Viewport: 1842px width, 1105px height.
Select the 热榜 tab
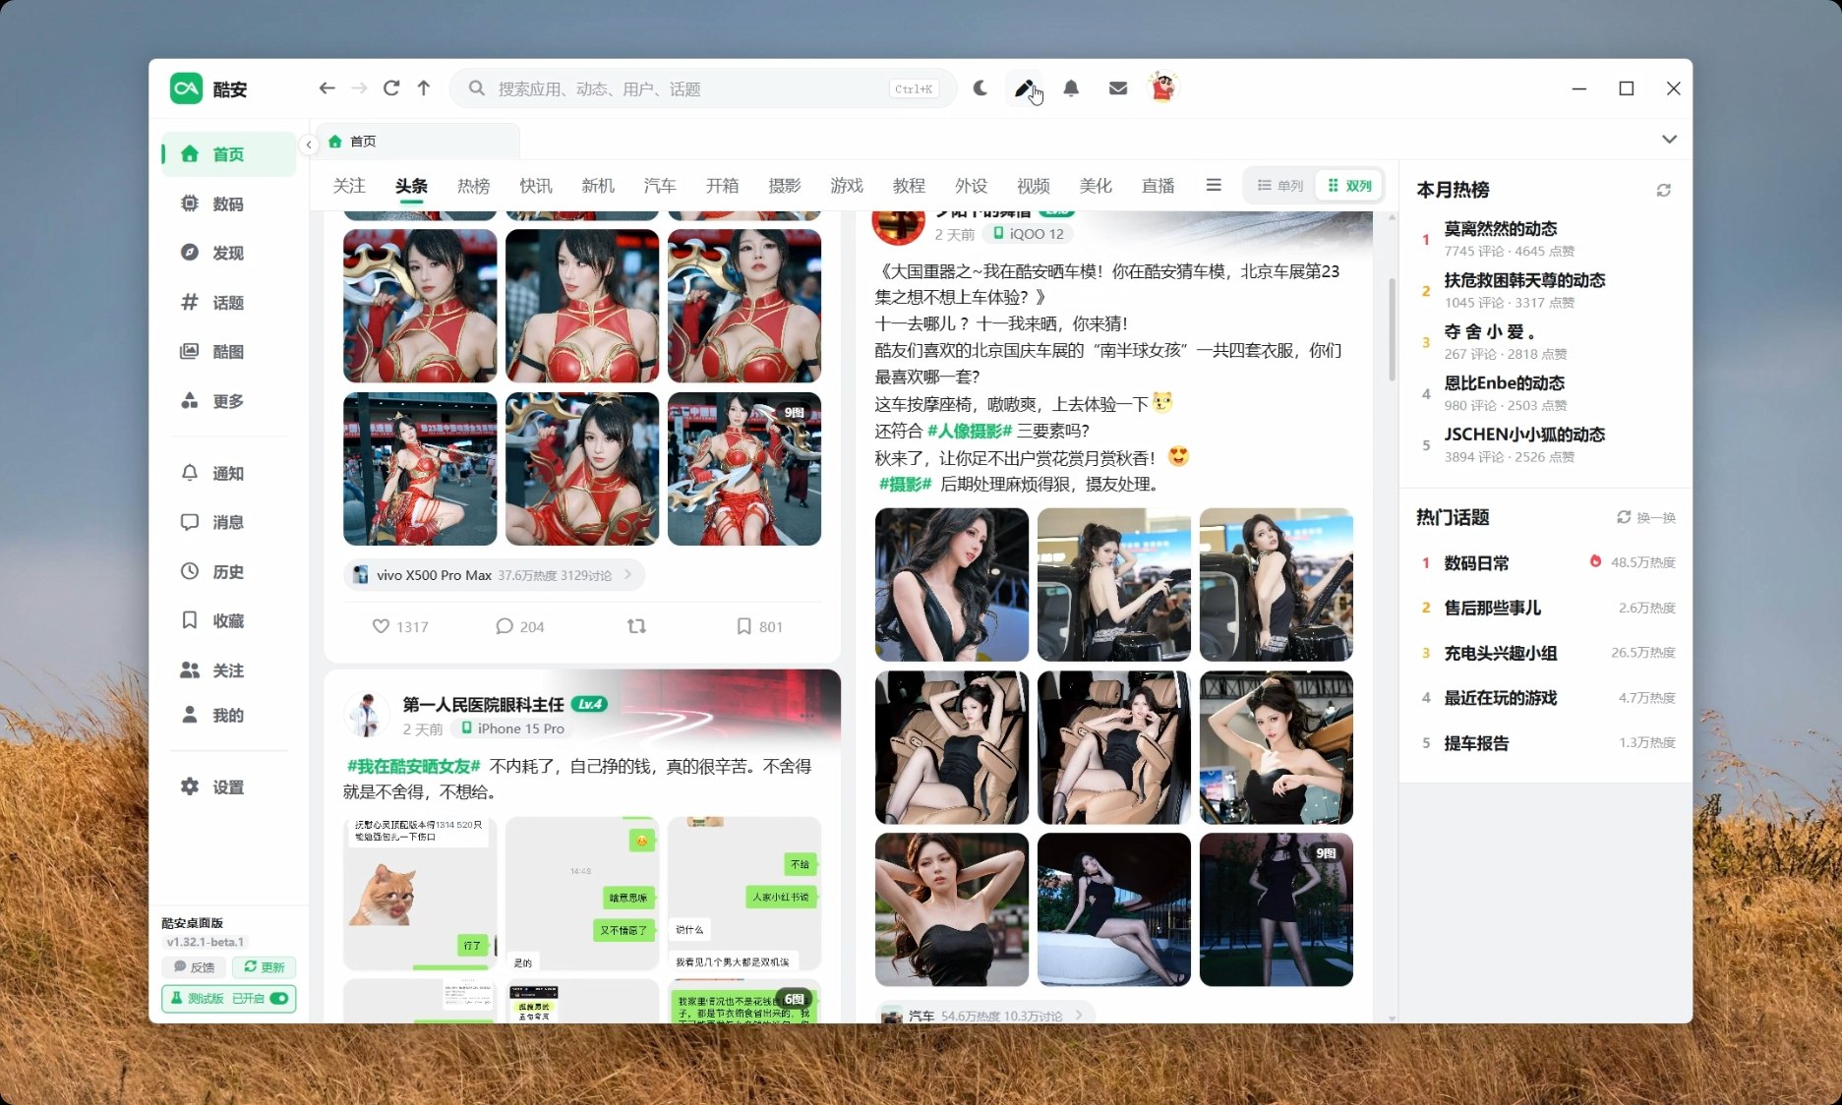pyautogui.click(x=473, y=186)
